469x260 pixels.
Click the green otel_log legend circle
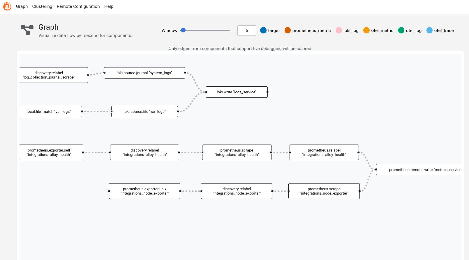coord(401,31)
